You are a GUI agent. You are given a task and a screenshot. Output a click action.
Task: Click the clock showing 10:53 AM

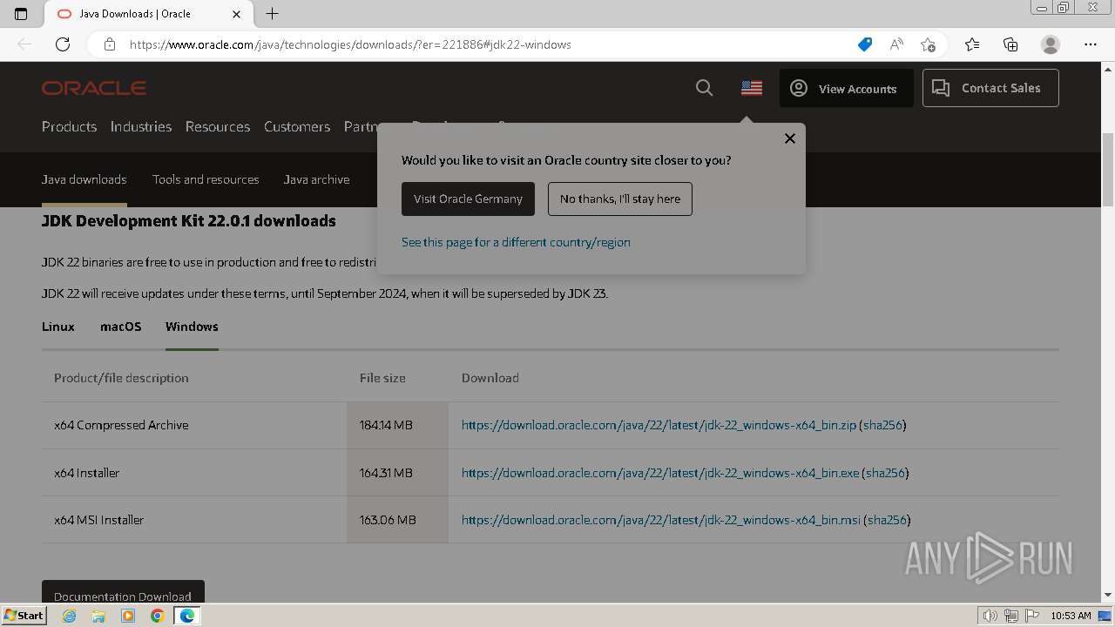point(1071,616)
